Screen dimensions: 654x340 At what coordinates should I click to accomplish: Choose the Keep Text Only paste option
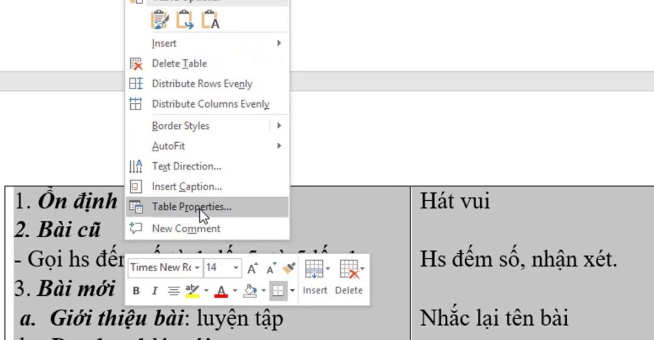point(210,20)
